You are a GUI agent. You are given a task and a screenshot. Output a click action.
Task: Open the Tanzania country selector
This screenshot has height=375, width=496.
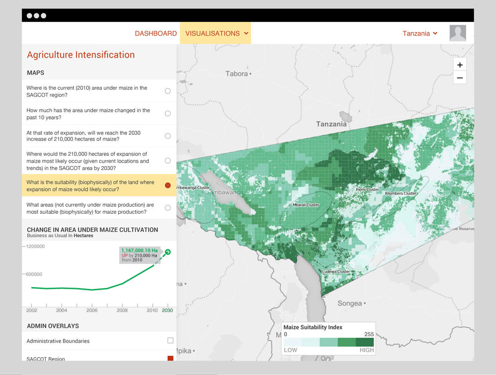point(420,33)
